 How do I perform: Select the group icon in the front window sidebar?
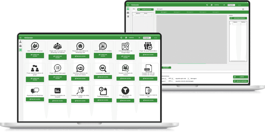[x=20, y=46]
